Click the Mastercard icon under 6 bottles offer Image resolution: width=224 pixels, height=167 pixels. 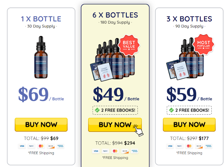[x=115, y=151]
